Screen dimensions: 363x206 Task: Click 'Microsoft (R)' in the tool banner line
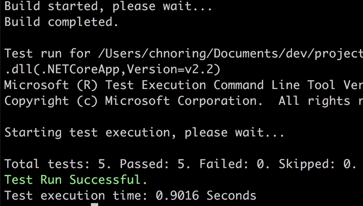tap(51, 85)
